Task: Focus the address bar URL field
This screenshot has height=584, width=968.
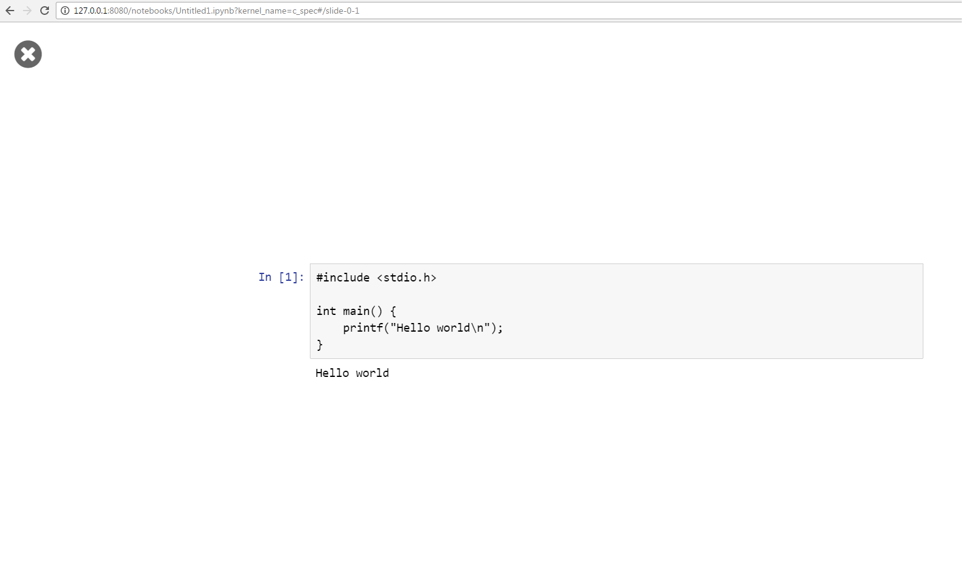Action: [x=511, y=11]
